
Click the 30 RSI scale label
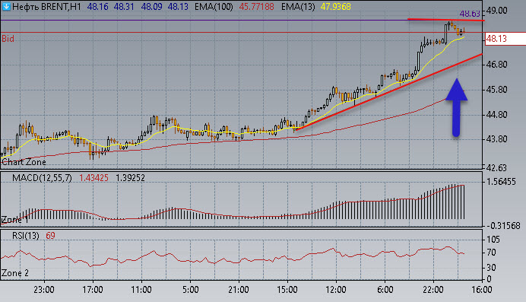[491, 268]
